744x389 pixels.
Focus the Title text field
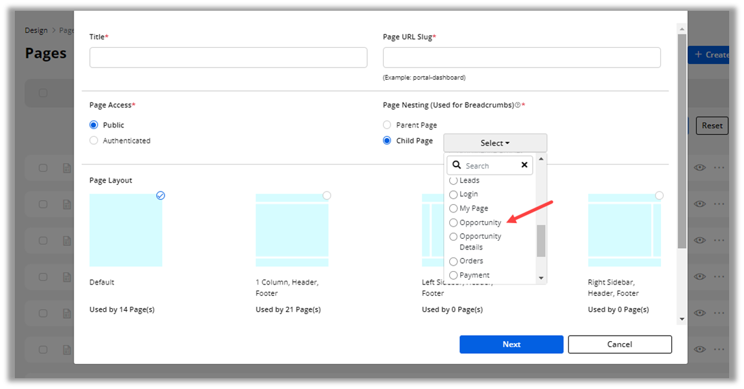(x=228, y=57)
